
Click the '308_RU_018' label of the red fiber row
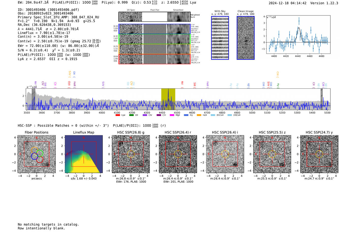(x=195, y=62)
